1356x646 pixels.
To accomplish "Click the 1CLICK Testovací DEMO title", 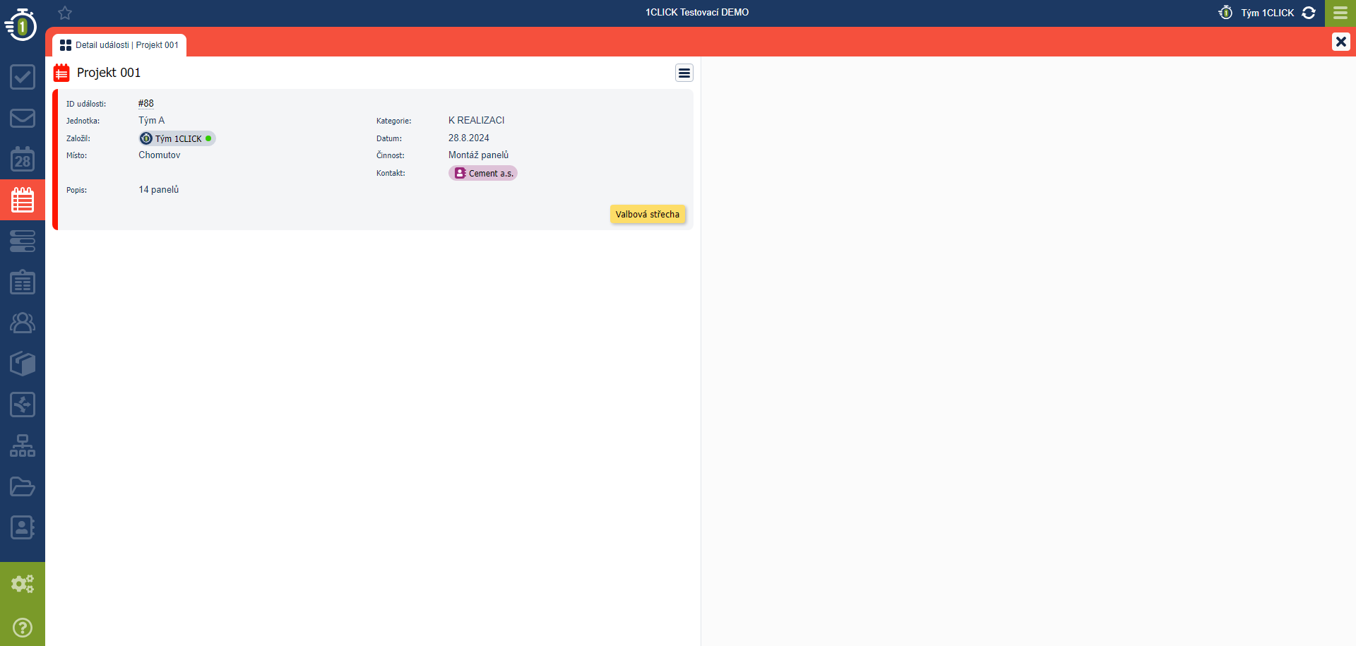I will pyautogui.click(x=697, y=12).
